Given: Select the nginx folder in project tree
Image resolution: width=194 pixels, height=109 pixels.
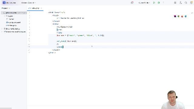Looking at the screenshot, I should click(x=9, y=16).
